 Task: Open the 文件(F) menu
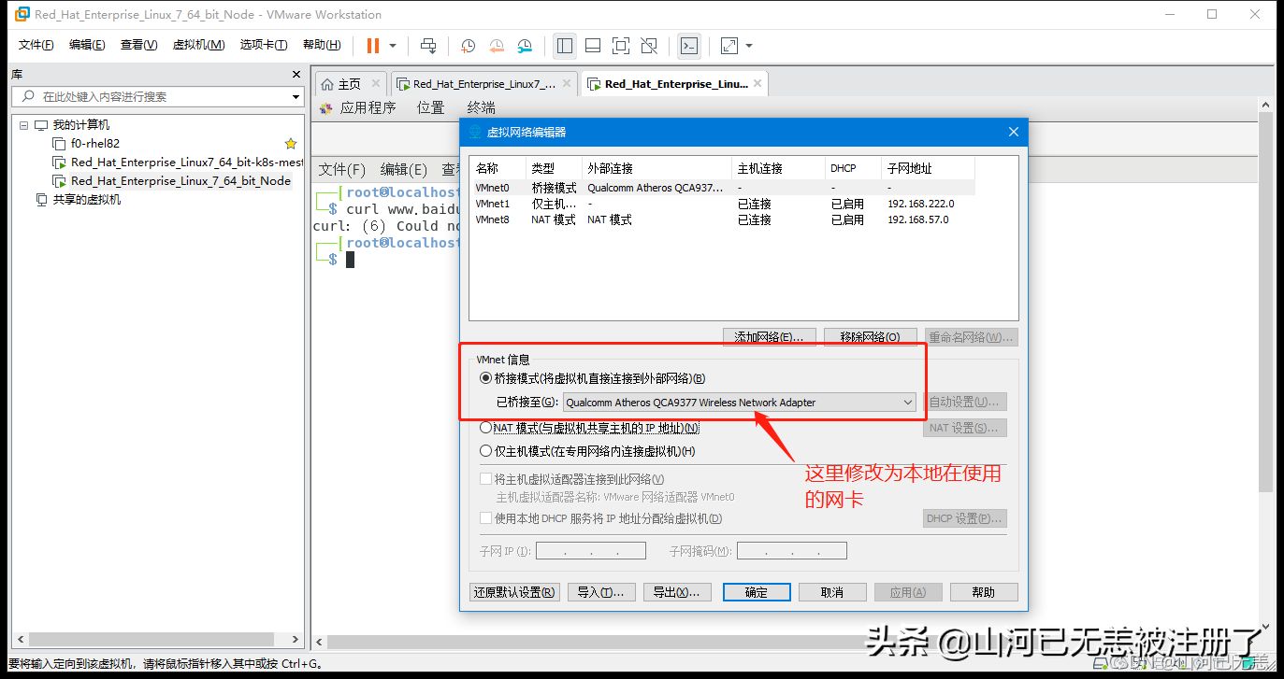tap(36, 45)
